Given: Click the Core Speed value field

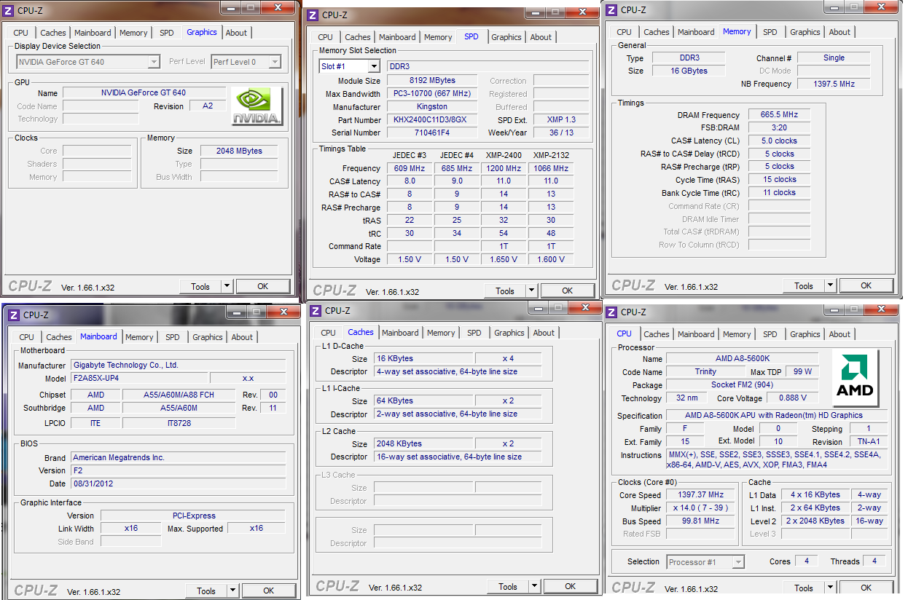Looking at the screenshot, I should pos(700,495).
